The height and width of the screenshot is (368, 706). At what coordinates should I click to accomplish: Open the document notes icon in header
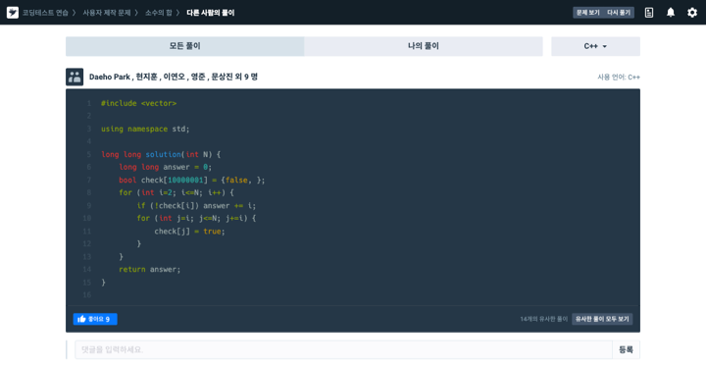click(649, 13)
